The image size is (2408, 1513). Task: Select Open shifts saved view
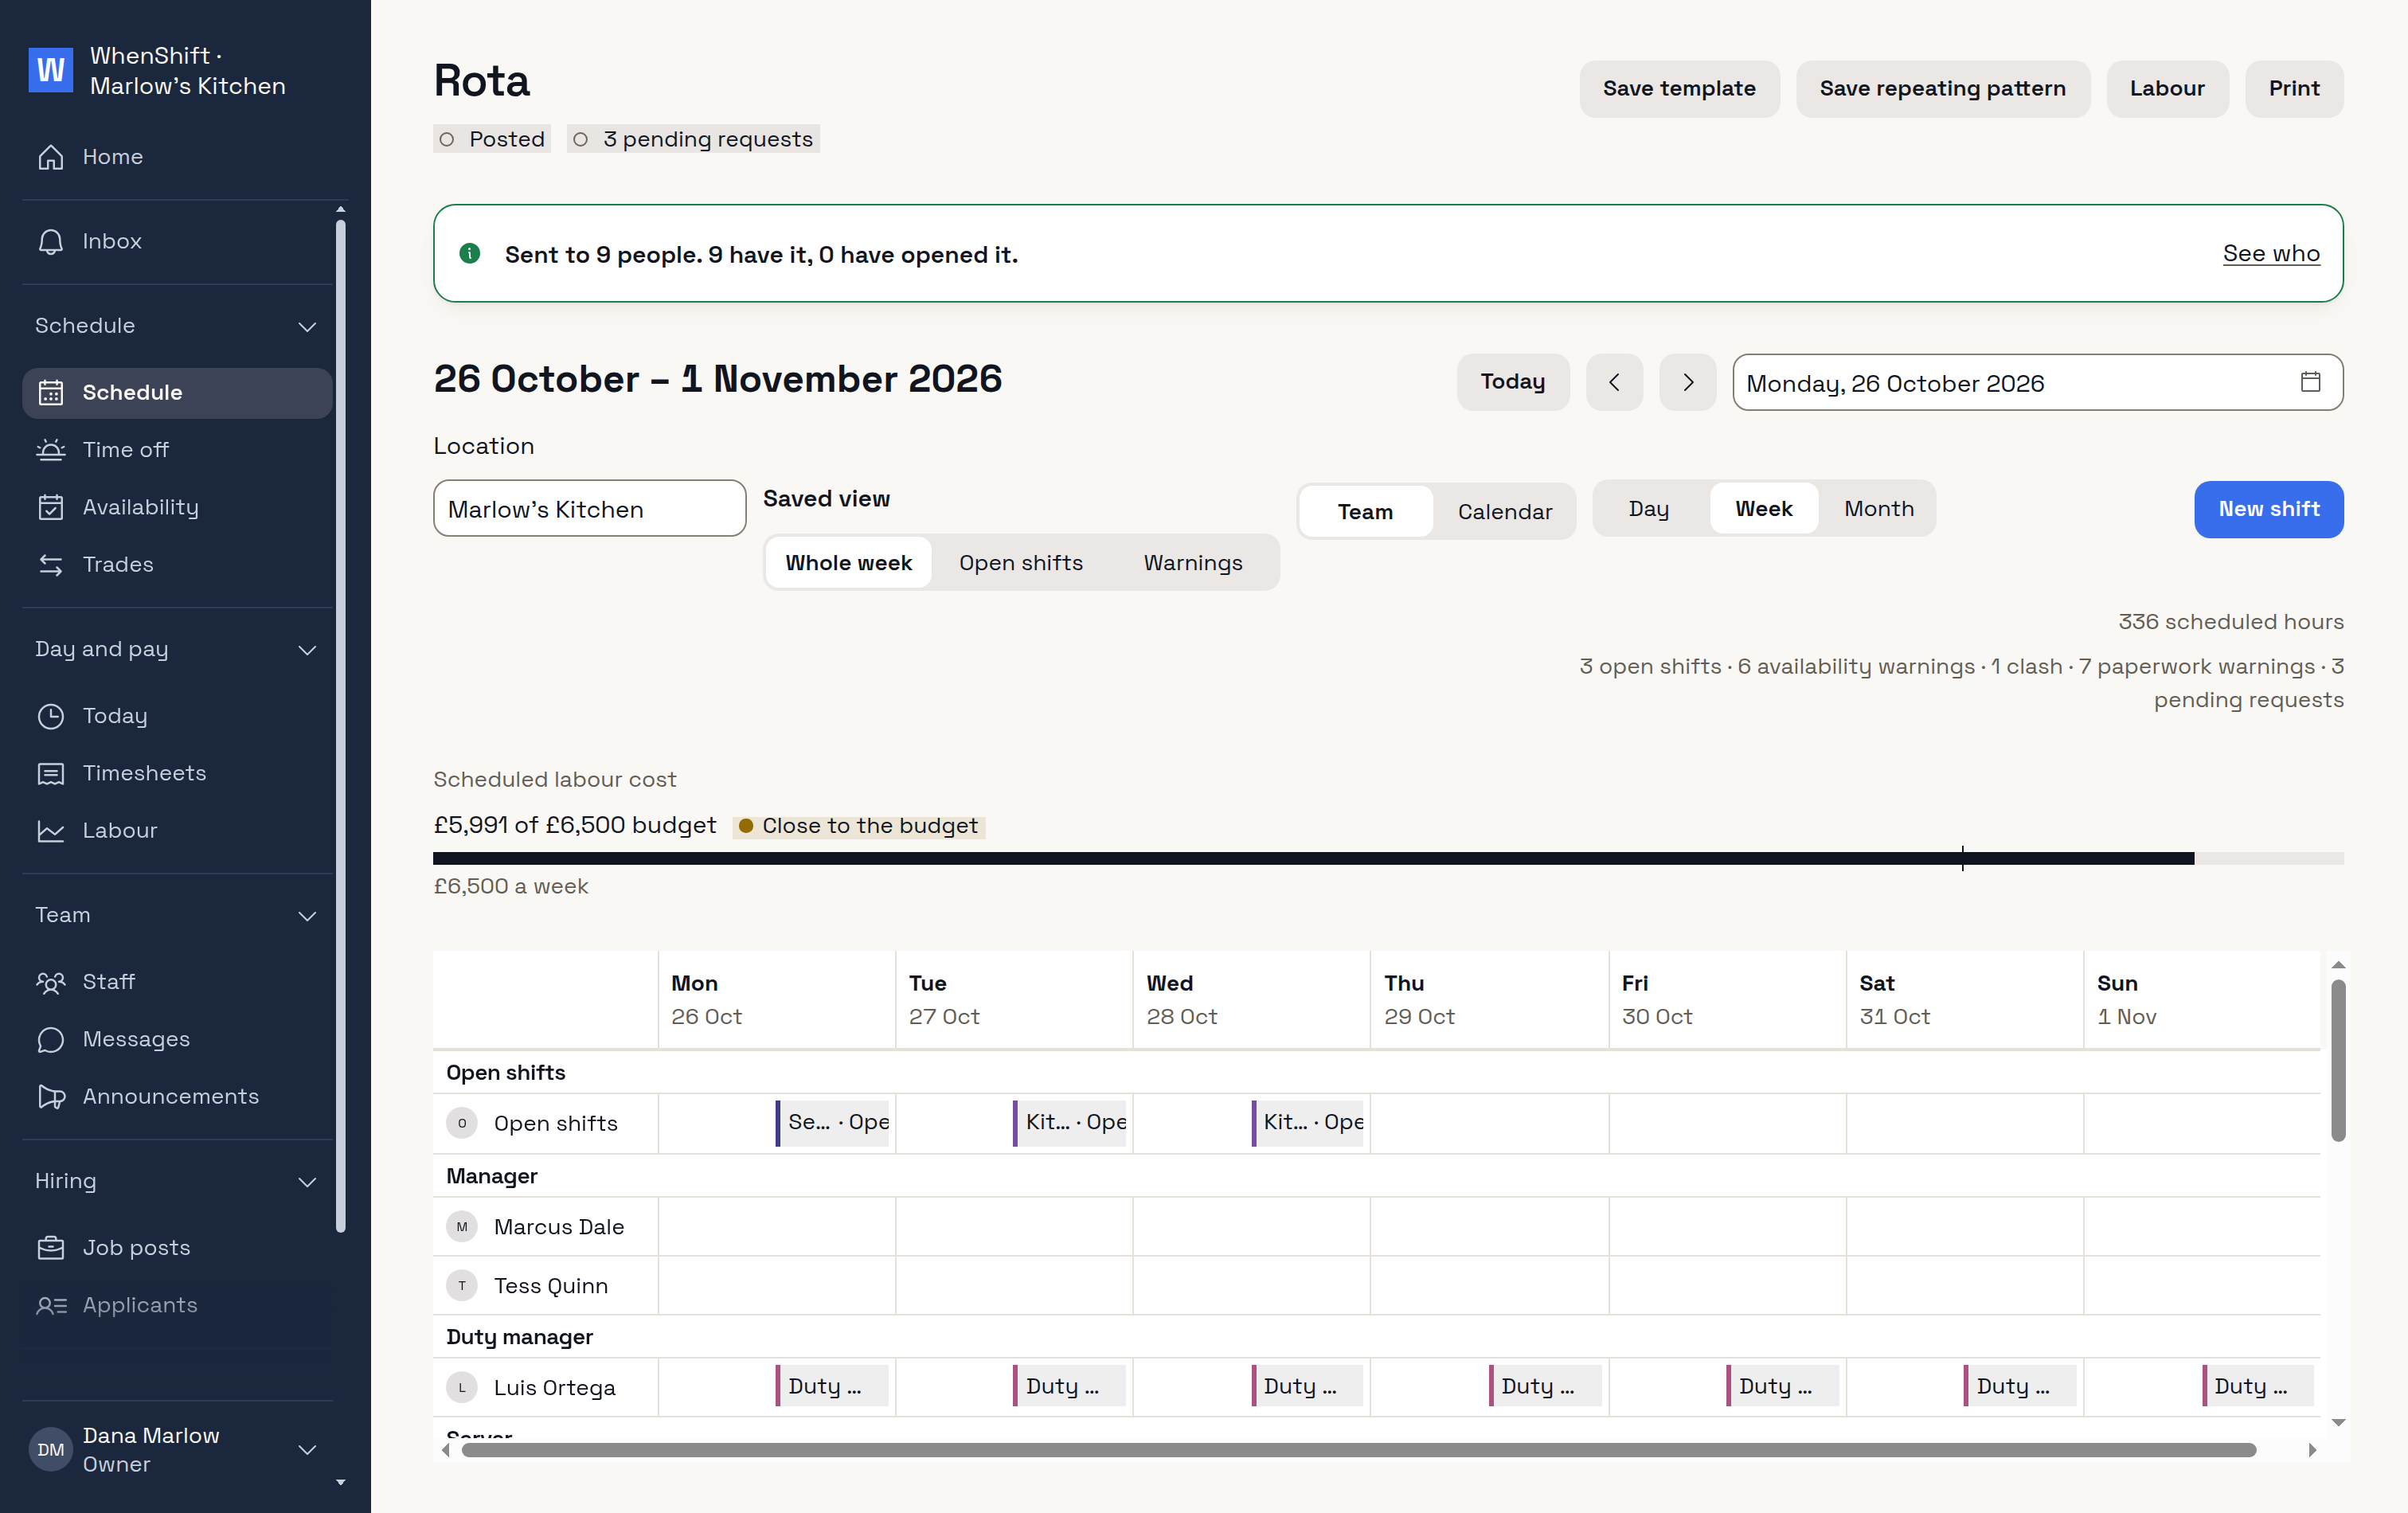(x=1020, y=563)
